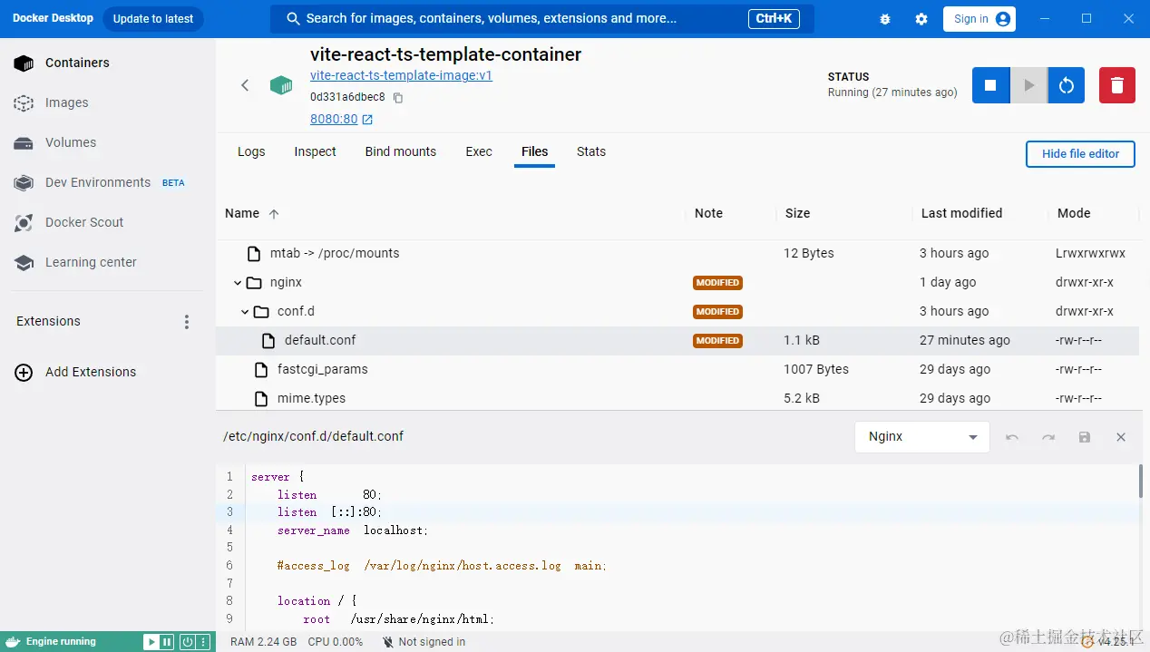This screenshot has width=1150, height=652.
Task: Click the Dev Environments sidebar icon
Action: (x=24, y=182)
